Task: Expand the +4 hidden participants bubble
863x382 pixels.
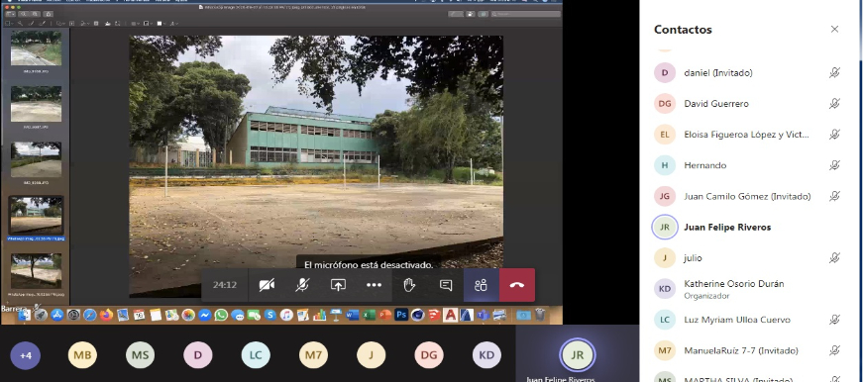Action: [x=26, y=355]
